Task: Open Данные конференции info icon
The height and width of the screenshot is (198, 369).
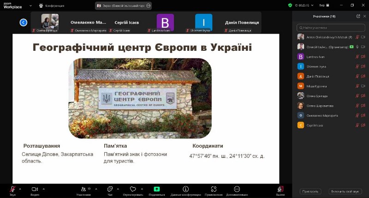Action: click(x=185, y=189)
